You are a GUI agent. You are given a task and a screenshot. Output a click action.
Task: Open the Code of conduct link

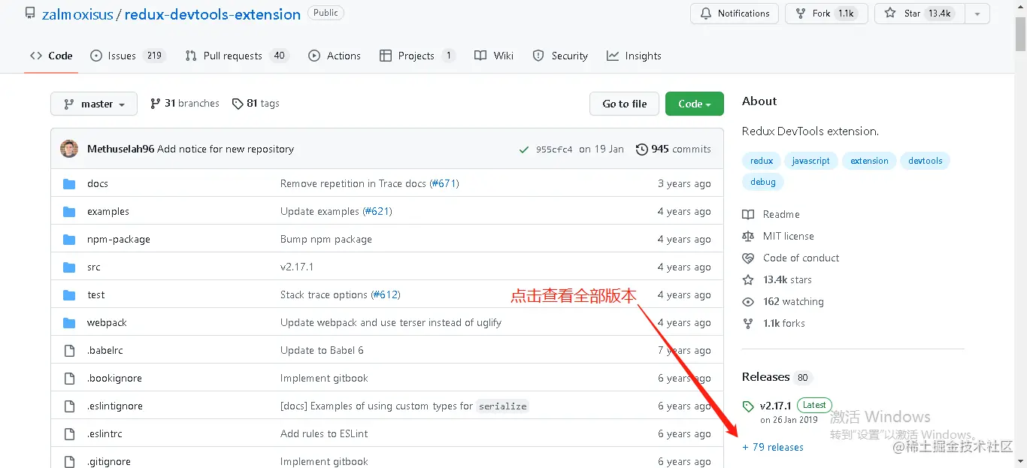(791, 258)
